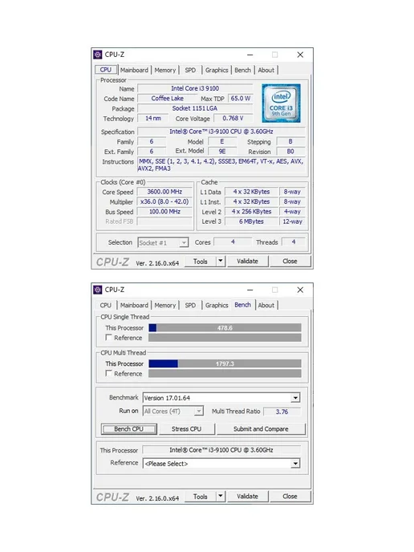Click Code Name value Coffee Lake
414x552 pixels.
167,98
